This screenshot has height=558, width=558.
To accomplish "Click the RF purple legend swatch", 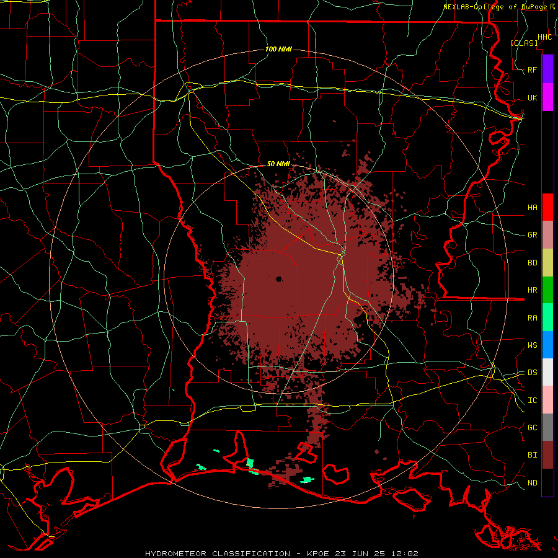I will click(x=547, y=69).
